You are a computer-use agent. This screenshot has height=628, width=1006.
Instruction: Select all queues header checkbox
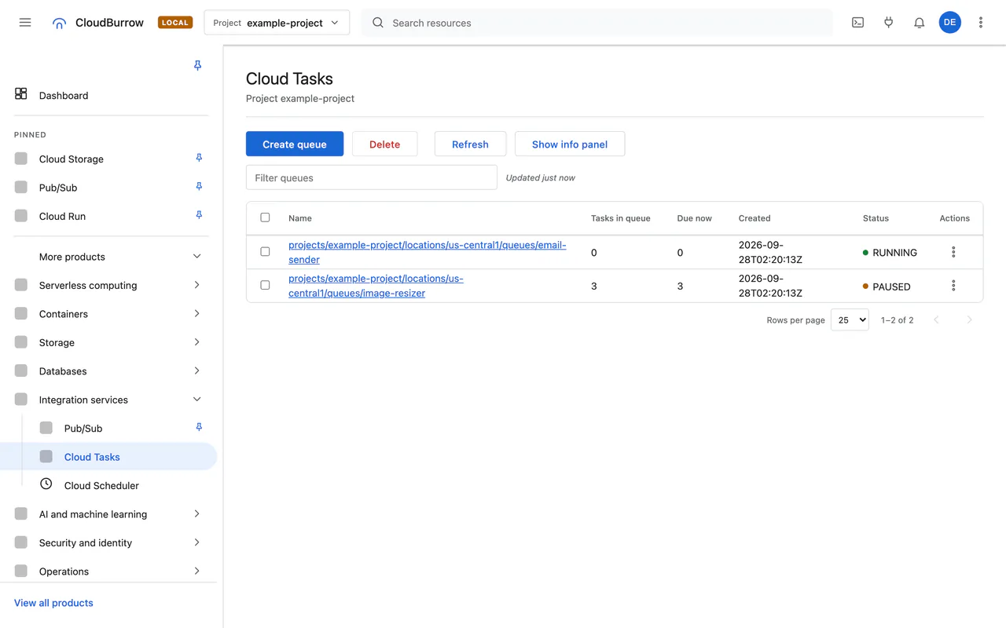pyautogui.click(x=265, y=217)
